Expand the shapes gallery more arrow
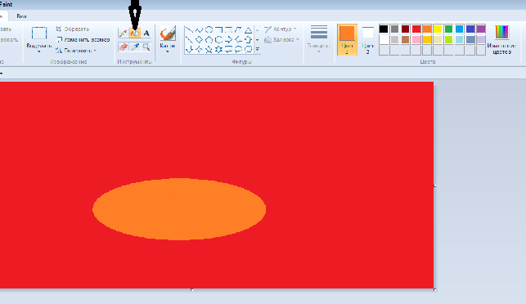The width and height of the screenshot is (526, 304). (258, 49)
